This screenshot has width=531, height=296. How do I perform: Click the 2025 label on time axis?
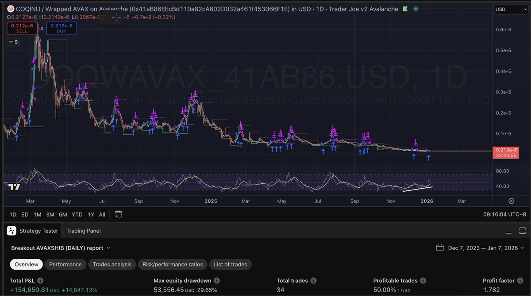211,201
